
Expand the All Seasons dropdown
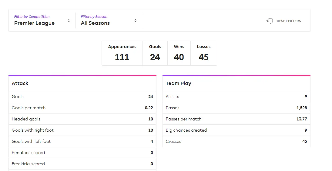coord(108,21)
